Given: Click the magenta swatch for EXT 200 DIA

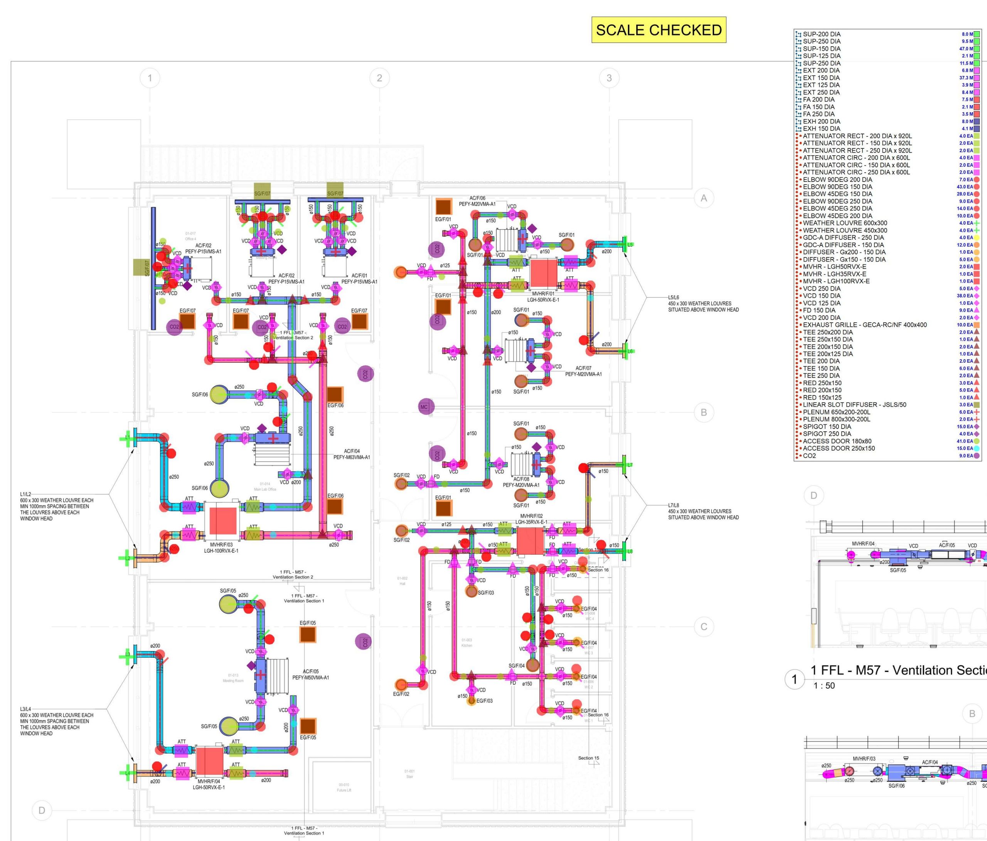Looking at the screenshot, I should point(977,71).
